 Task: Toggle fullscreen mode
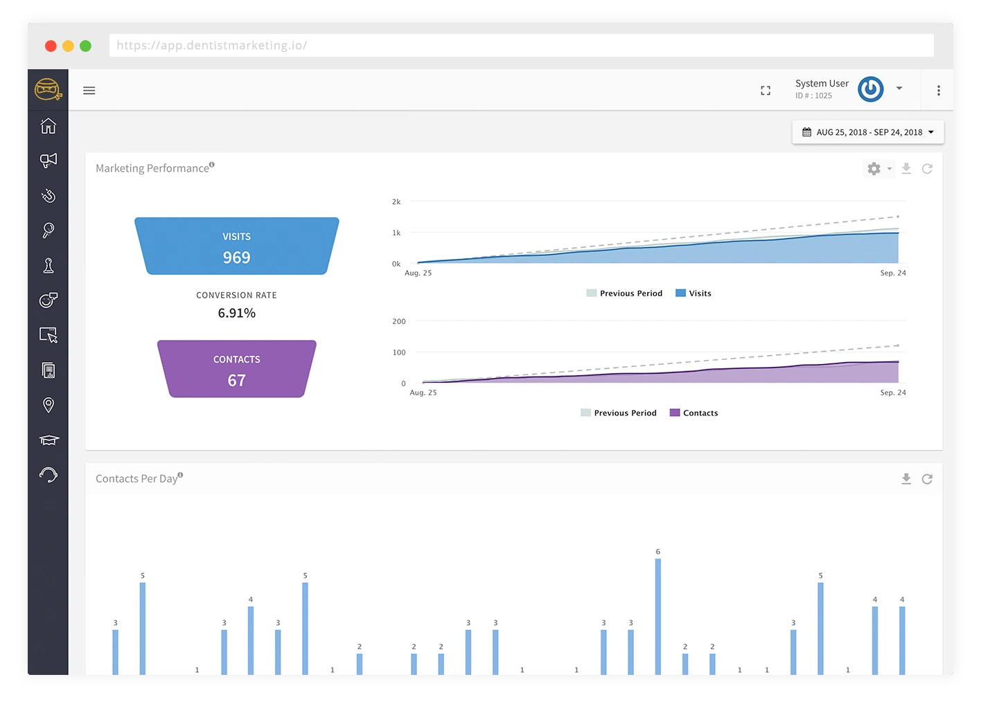(766, 91)
